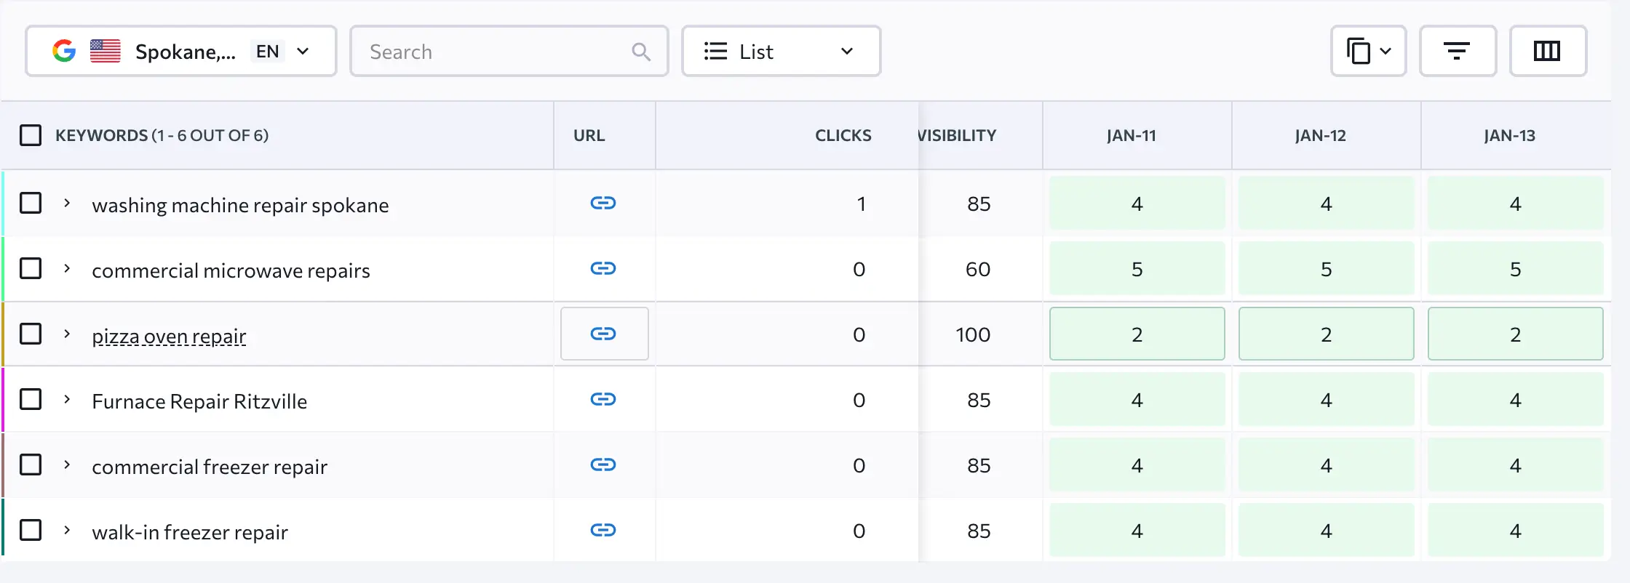Click the pizza oven repair URL link icon
This screenshot has height=583, width=1630.
pyautogui.click(x=603, y=334)
